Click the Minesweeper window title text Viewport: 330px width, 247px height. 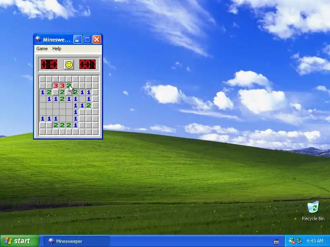(x=57, y=40)
